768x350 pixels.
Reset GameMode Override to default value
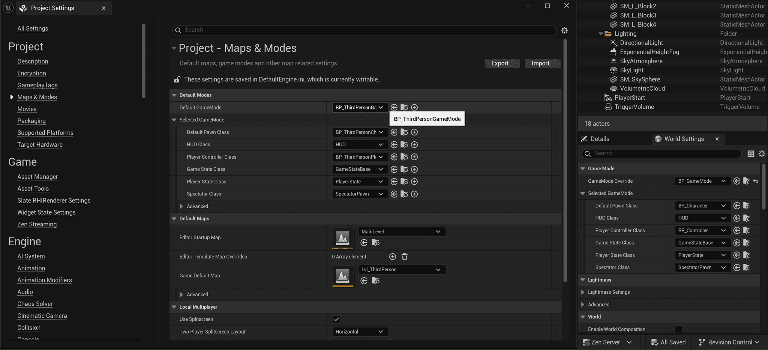(755, 181)
